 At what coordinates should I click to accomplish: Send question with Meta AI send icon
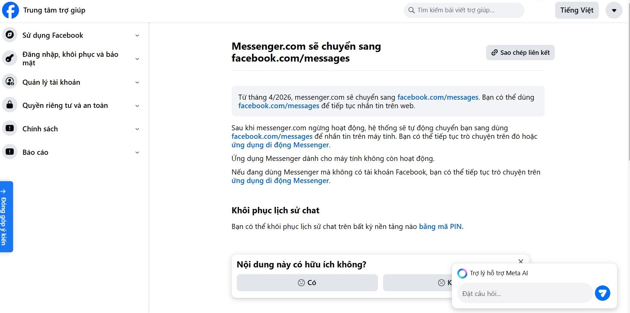[x=602, y=293]
